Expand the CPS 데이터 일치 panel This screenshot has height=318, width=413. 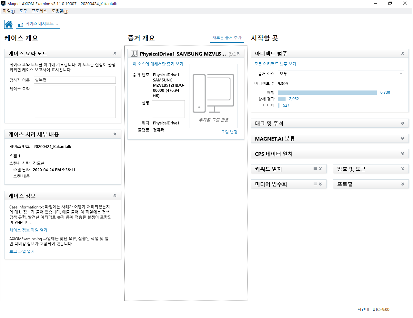(403, 154)
